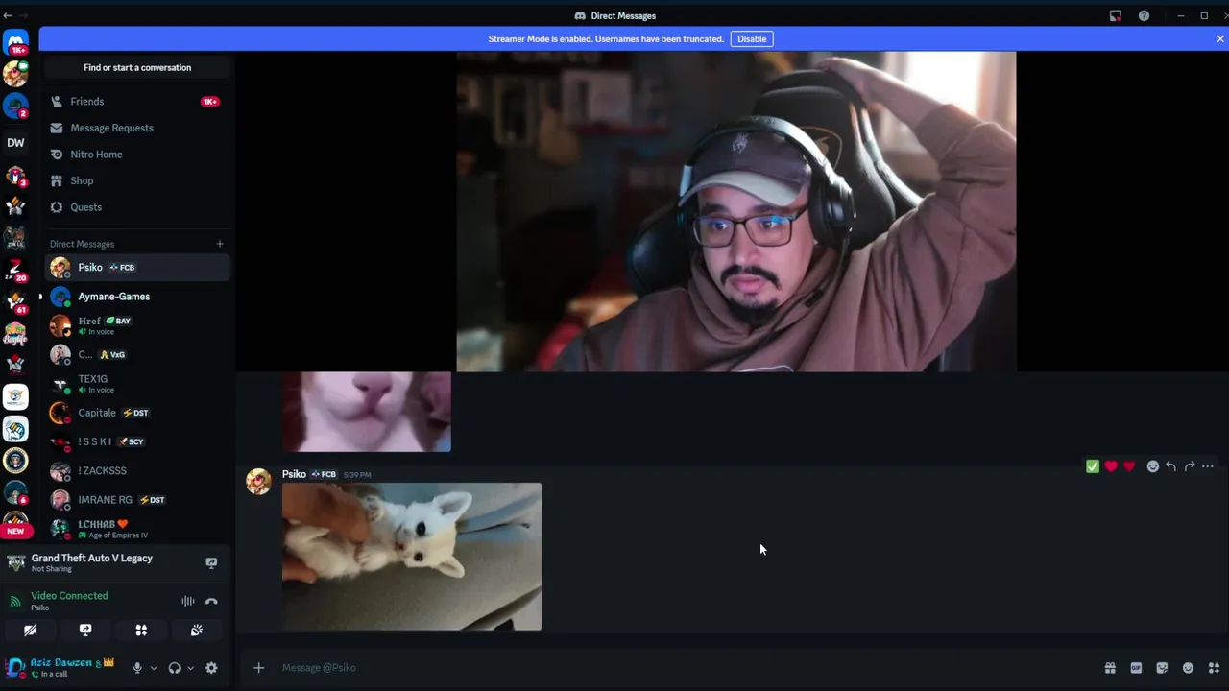Viewport: 1229px width, 691px height.
Task: Open the emoji picker in message bar
Action: click(x=1188, y=668)
